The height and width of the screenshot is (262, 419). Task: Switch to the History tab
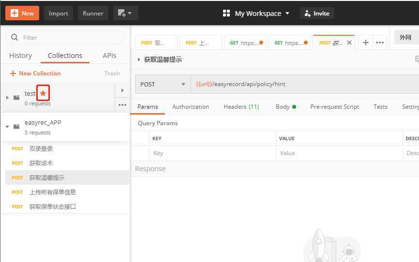point(21,56)
